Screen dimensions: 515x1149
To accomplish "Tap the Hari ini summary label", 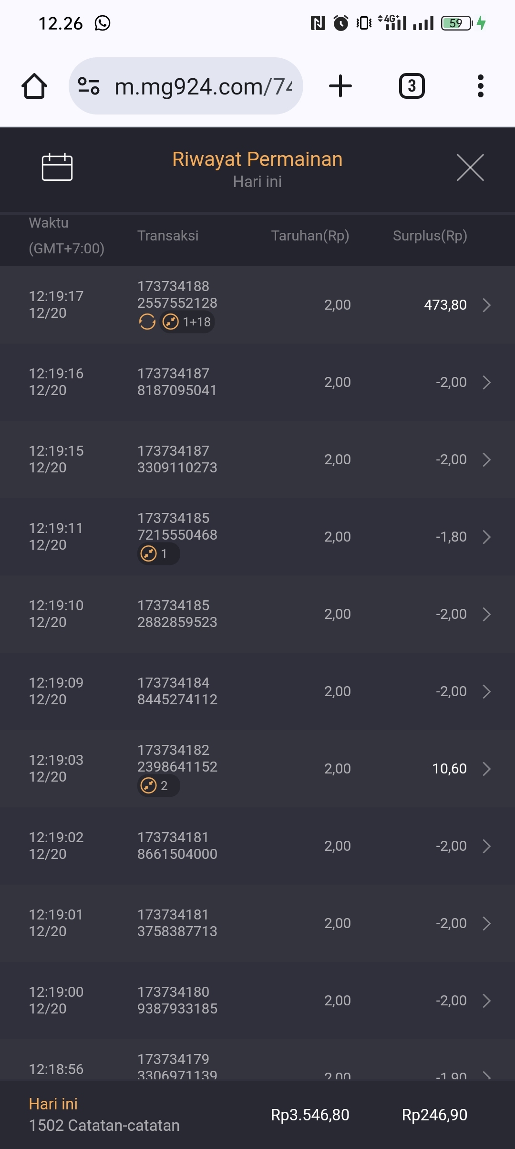I will pos(53,1104).
